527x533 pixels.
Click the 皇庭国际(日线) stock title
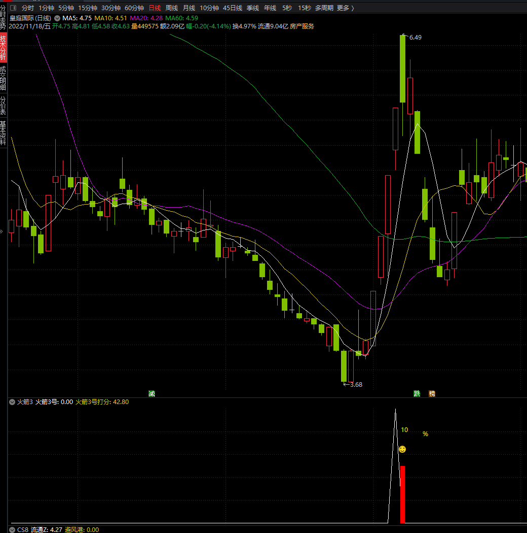30,18
